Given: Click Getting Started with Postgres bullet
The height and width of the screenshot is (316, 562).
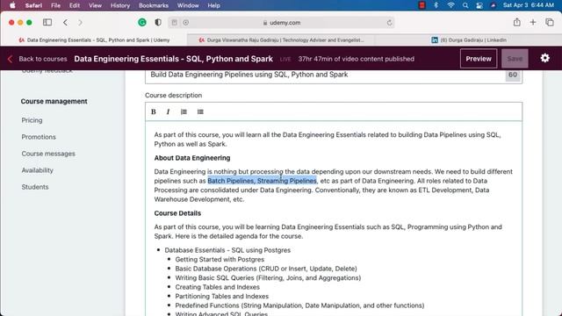Looking at the screenshot, I should tap(220, 260).
